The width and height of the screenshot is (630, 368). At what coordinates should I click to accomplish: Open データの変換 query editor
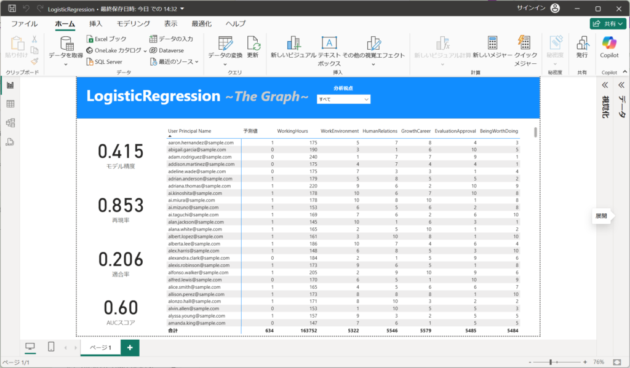[x=225, y=43]
